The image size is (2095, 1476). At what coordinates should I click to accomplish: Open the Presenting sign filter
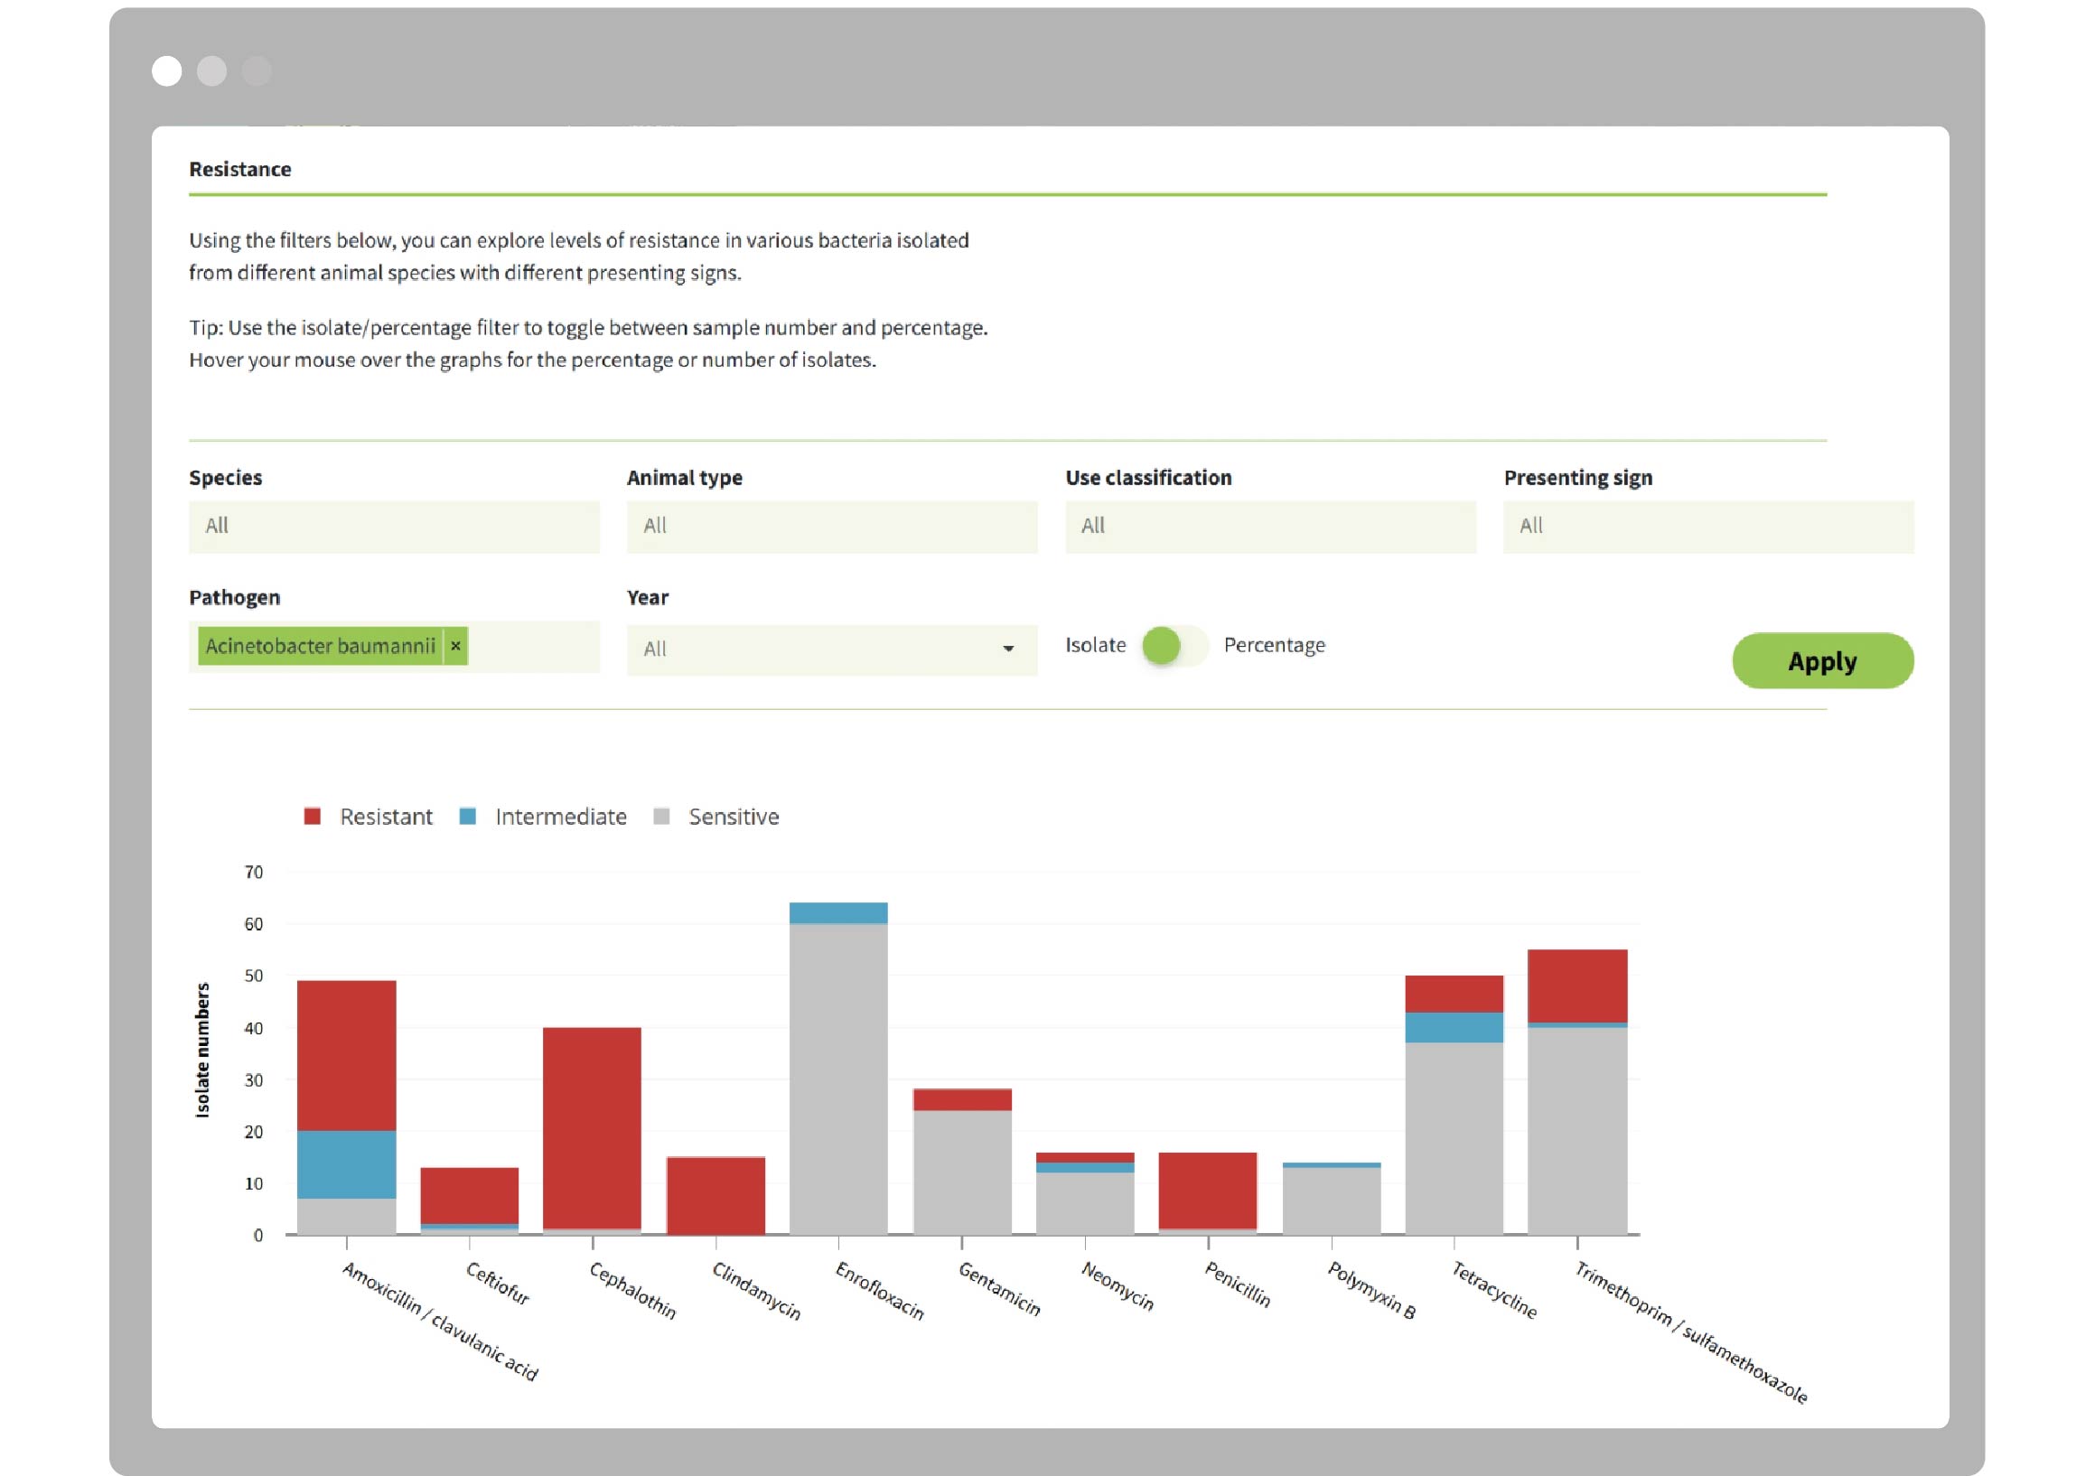tap(1707, 527)
